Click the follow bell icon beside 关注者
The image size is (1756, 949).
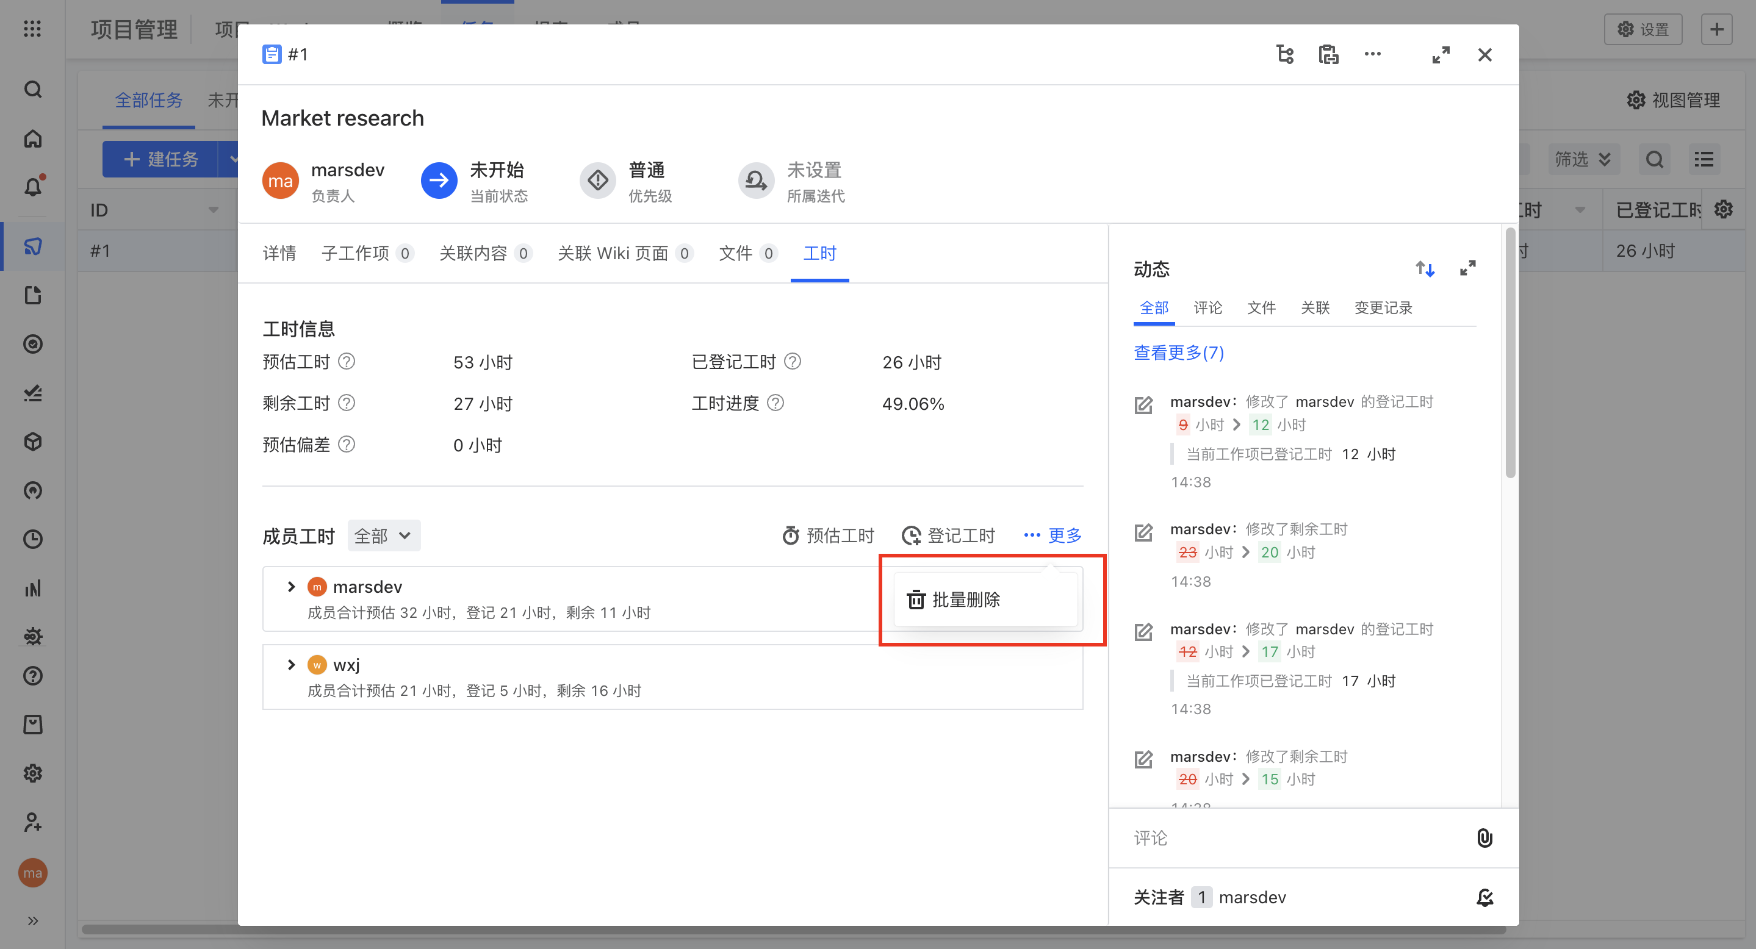(x=1484, y=897)
